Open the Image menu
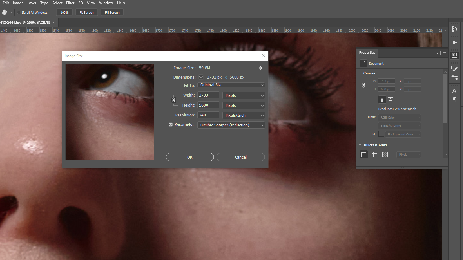463x260 pixels. 18,3
